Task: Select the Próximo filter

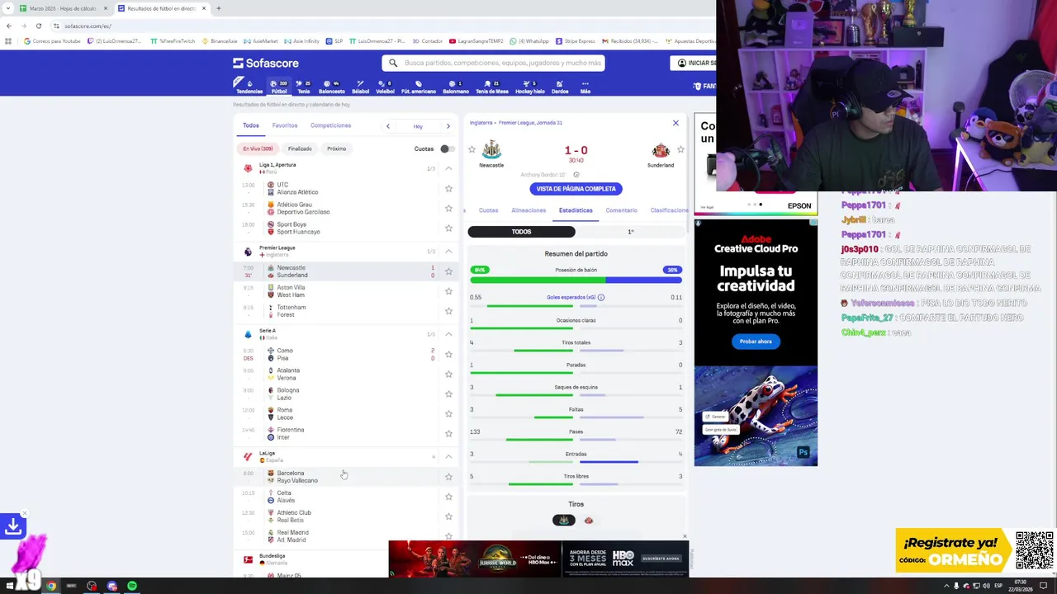Action: [336, 148]
